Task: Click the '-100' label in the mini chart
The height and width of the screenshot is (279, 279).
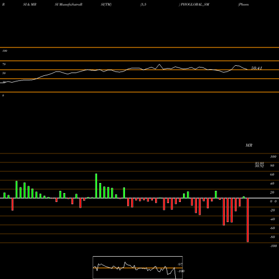Action: click(181, 271)
